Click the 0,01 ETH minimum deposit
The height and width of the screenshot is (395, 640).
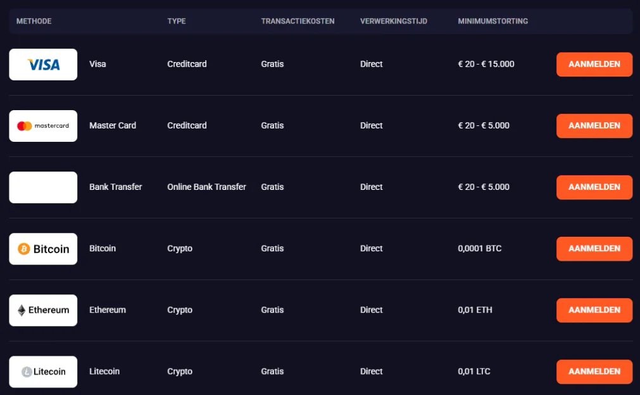[x=475, y=310]
